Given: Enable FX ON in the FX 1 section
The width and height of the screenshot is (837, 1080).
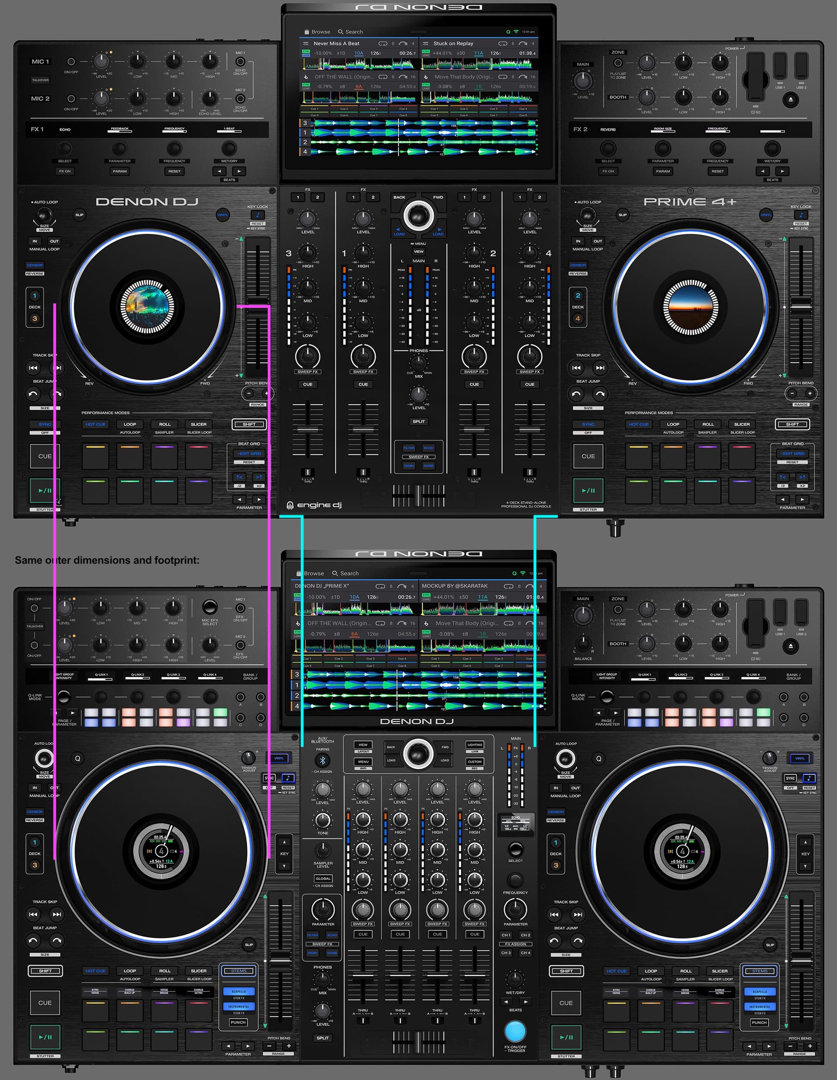Looking at the screenshot, I should (x=65, y=171).
